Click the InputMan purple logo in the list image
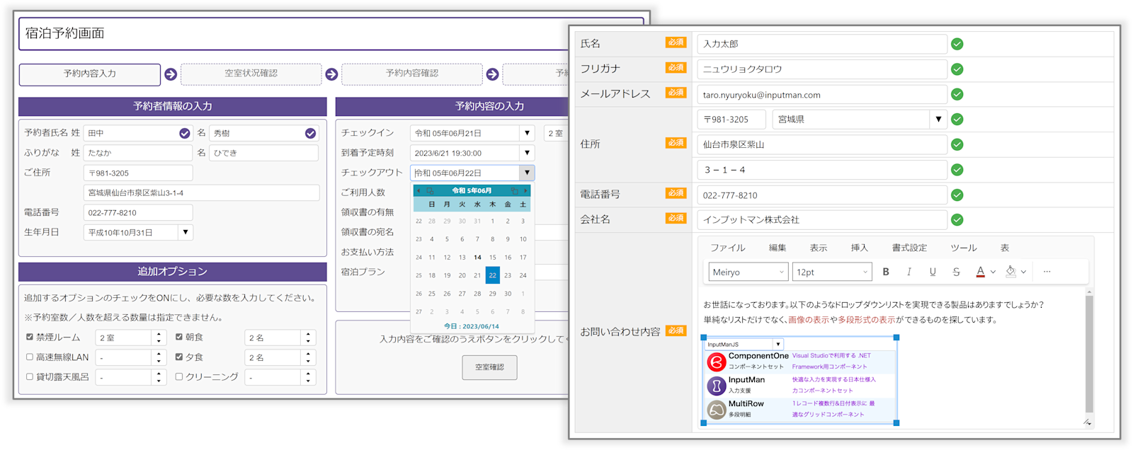 coord(717,386)
